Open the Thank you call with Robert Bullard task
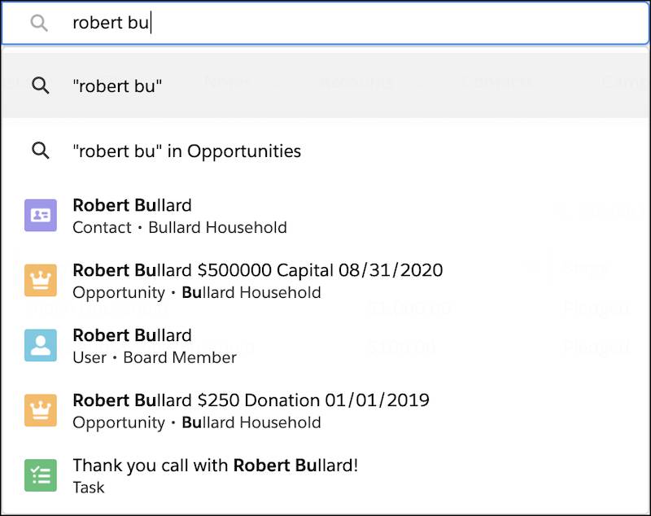Viewport: 651px width, 516px height. click(325, 475)
